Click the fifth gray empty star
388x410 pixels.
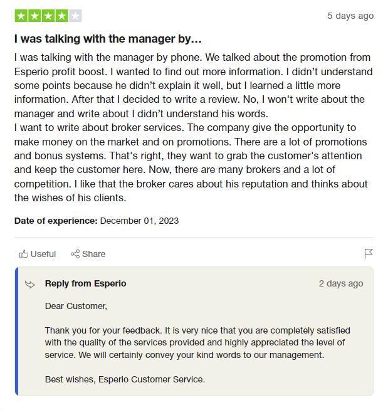(x=75, y=16)
